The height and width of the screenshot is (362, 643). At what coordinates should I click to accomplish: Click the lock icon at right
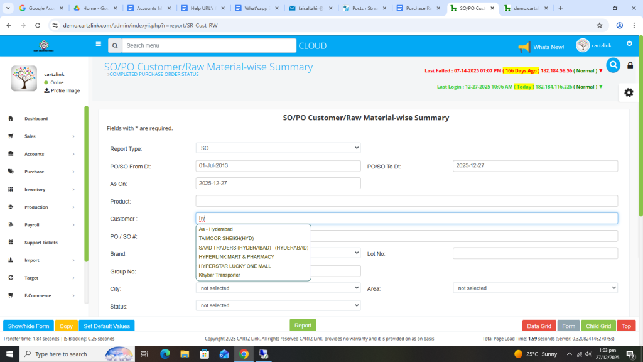[630, 65]
